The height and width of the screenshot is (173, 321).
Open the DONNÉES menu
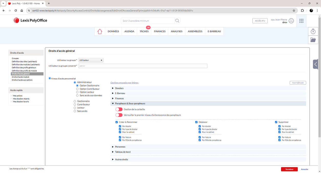click(113, 31)
